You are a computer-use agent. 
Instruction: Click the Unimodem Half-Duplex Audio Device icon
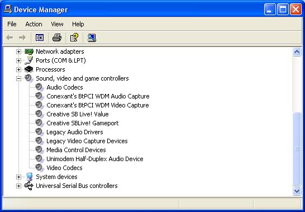[x=40, y=159]
